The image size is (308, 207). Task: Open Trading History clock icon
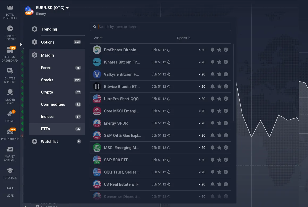coord(10,28)
